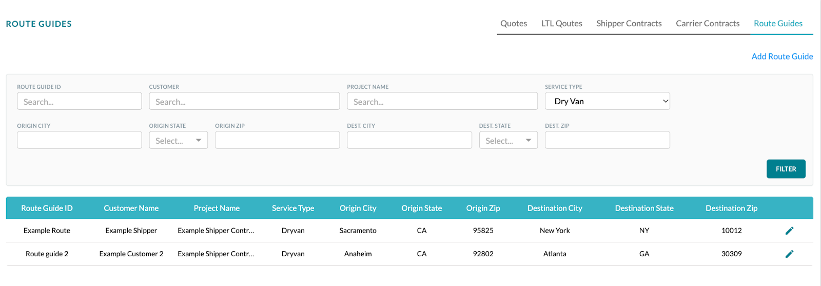Open the LTL Qoutes tab
The image size is (821, 286).
click(x=562, y=24)
